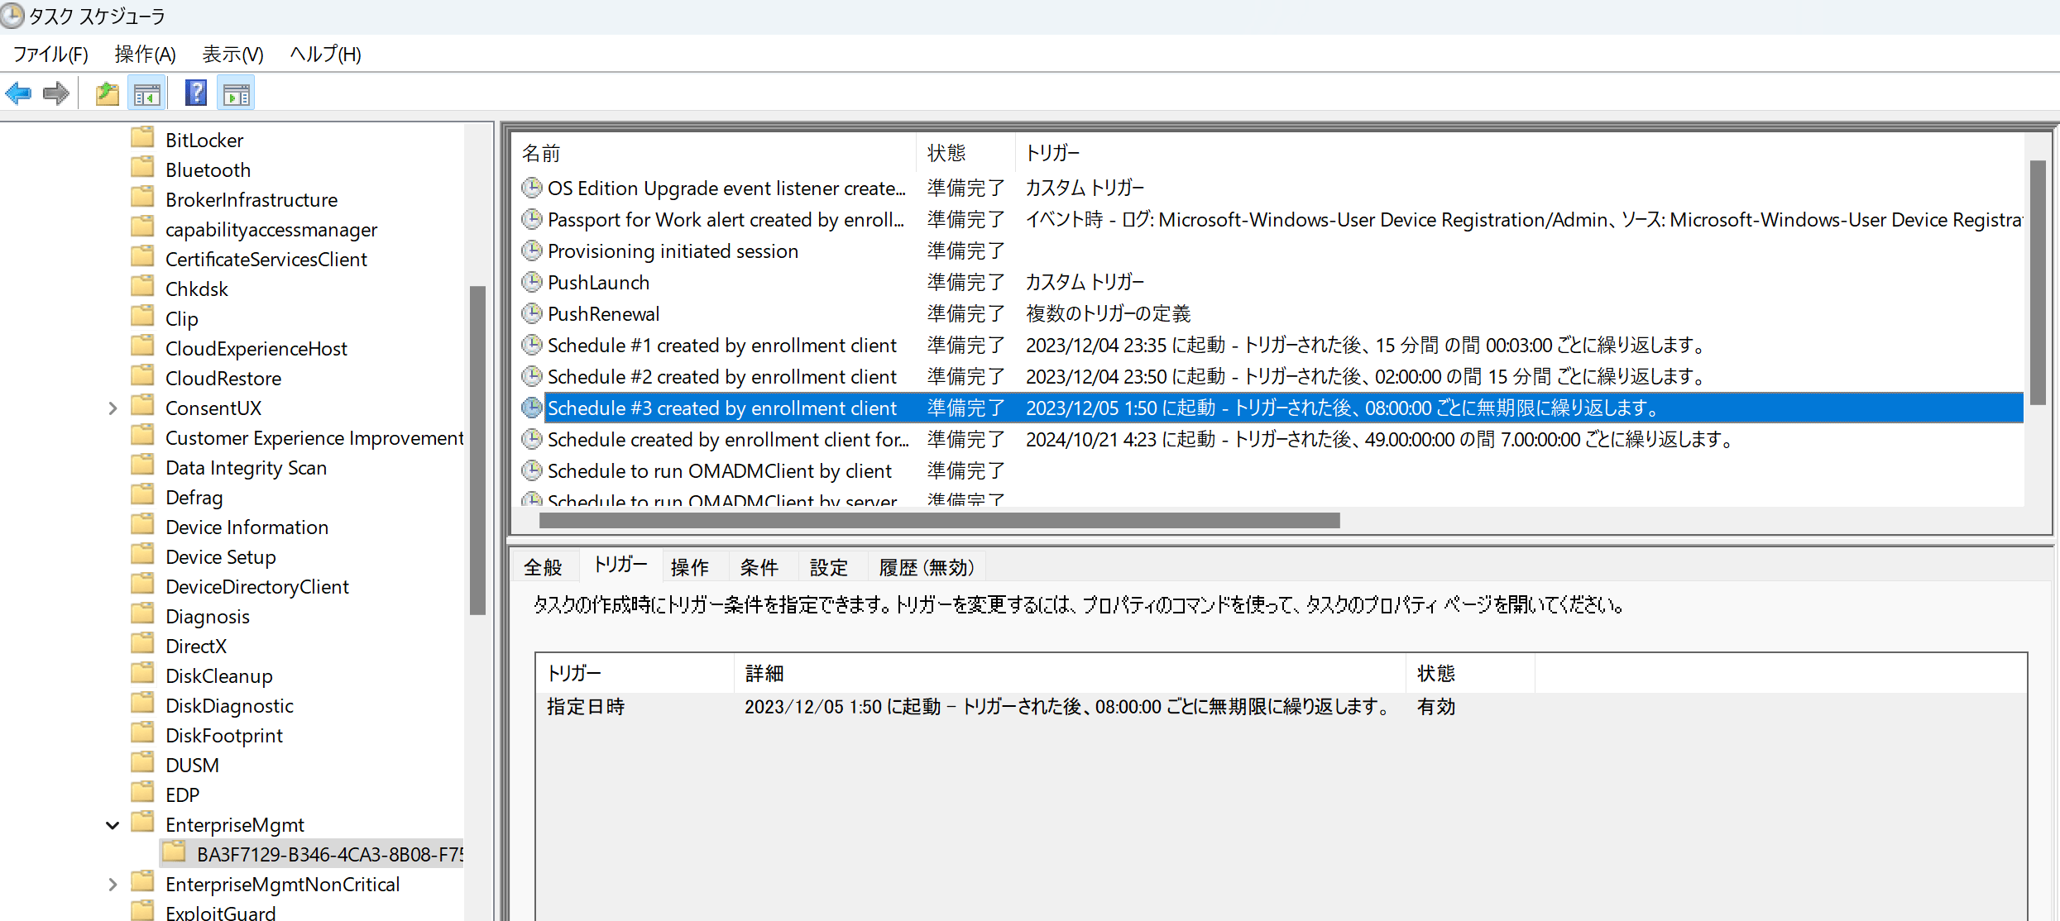Click the Task Scheduler title bar clock icon
The image size is (2060, 921).
(x=12, y=16)
